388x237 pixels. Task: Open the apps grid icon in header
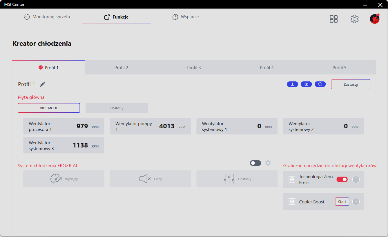tap(334, 19)
